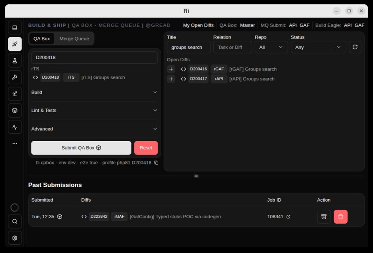This screenshot has width=373, height=253.
Task: Select the layers stack icon in the sidebar
Action: tap(15, 110)
